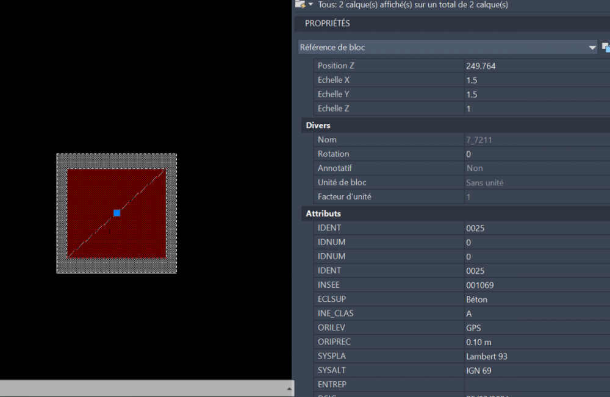
Task: Click the selection toggle icon beside Référence de bloc
Action: [x=606, y=48]
